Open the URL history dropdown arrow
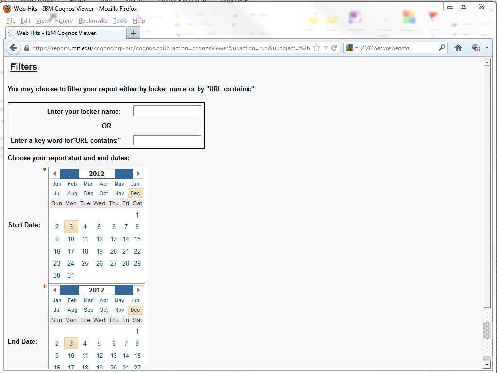 click(x=326, y=48)
